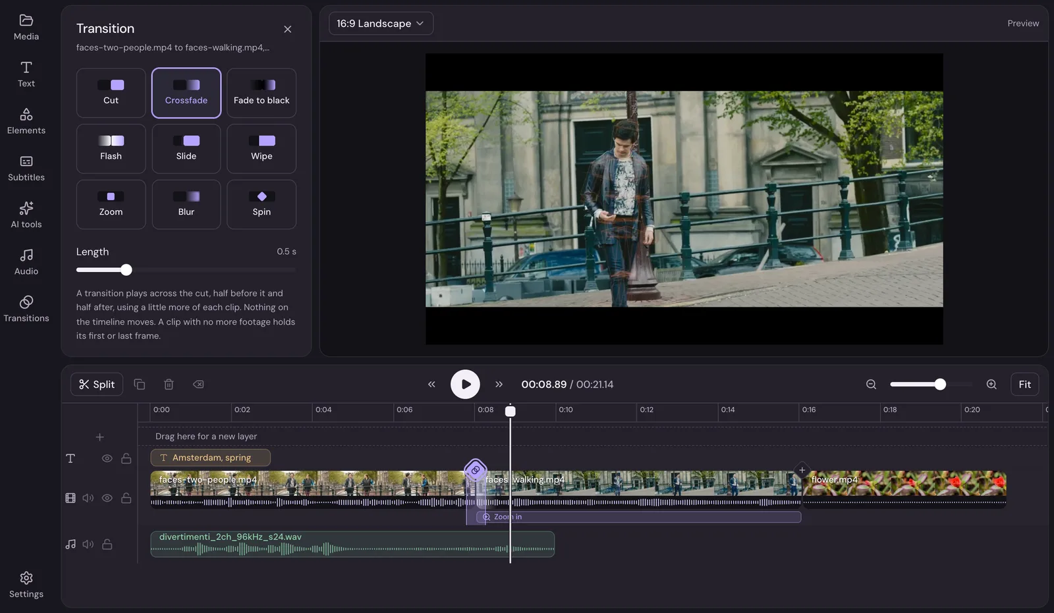Screen dimensions: 1054x613
Task: Open the Transitions panel
Action: point(26,309)
